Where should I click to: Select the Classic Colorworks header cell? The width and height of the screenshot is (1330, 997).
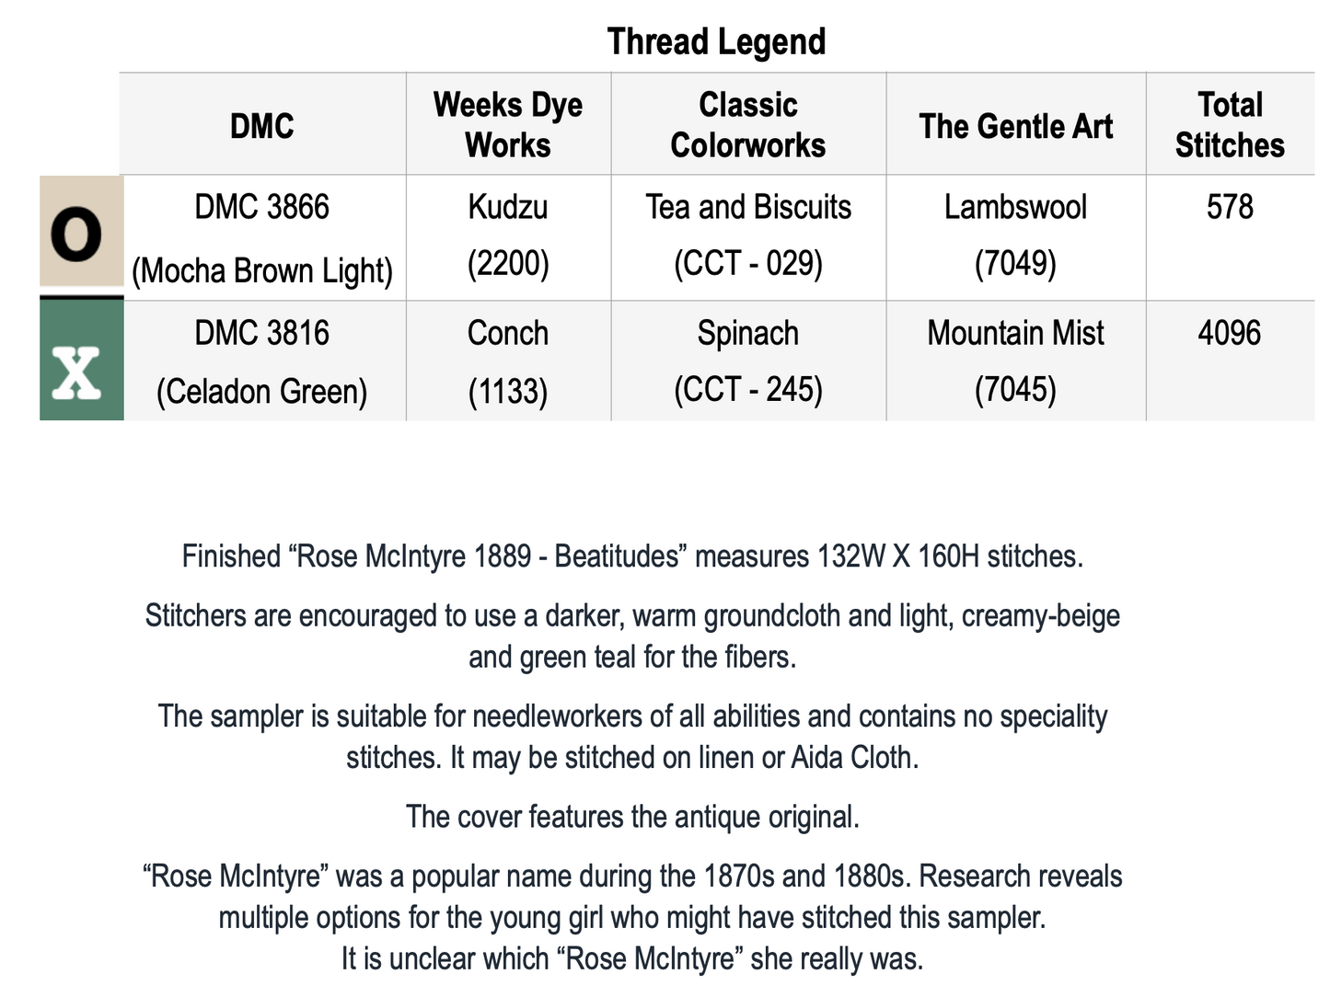tap(748, 125)
